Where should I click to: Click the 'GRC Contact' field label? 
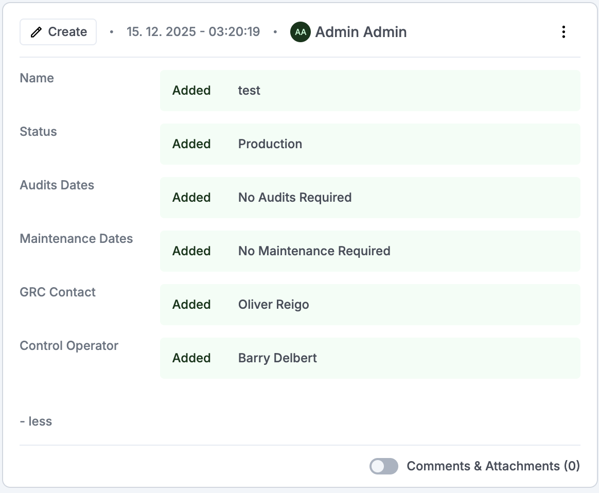58,292
